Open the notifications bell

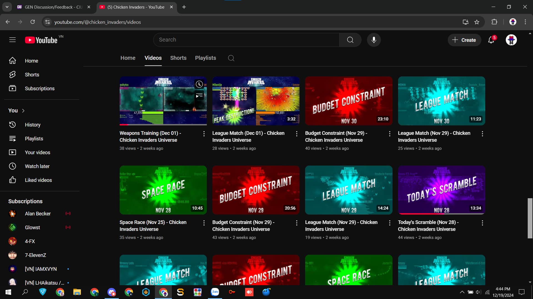pos(491,40)
